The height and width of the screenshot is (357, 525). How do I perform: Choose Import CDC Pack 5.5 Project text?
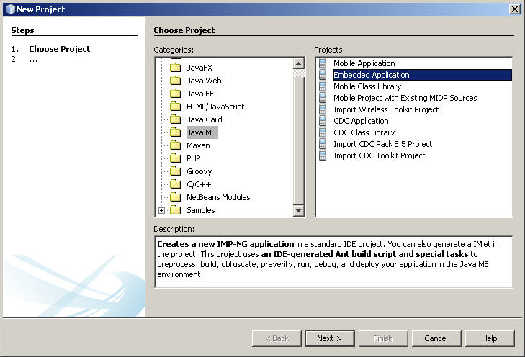coord(382,144)
